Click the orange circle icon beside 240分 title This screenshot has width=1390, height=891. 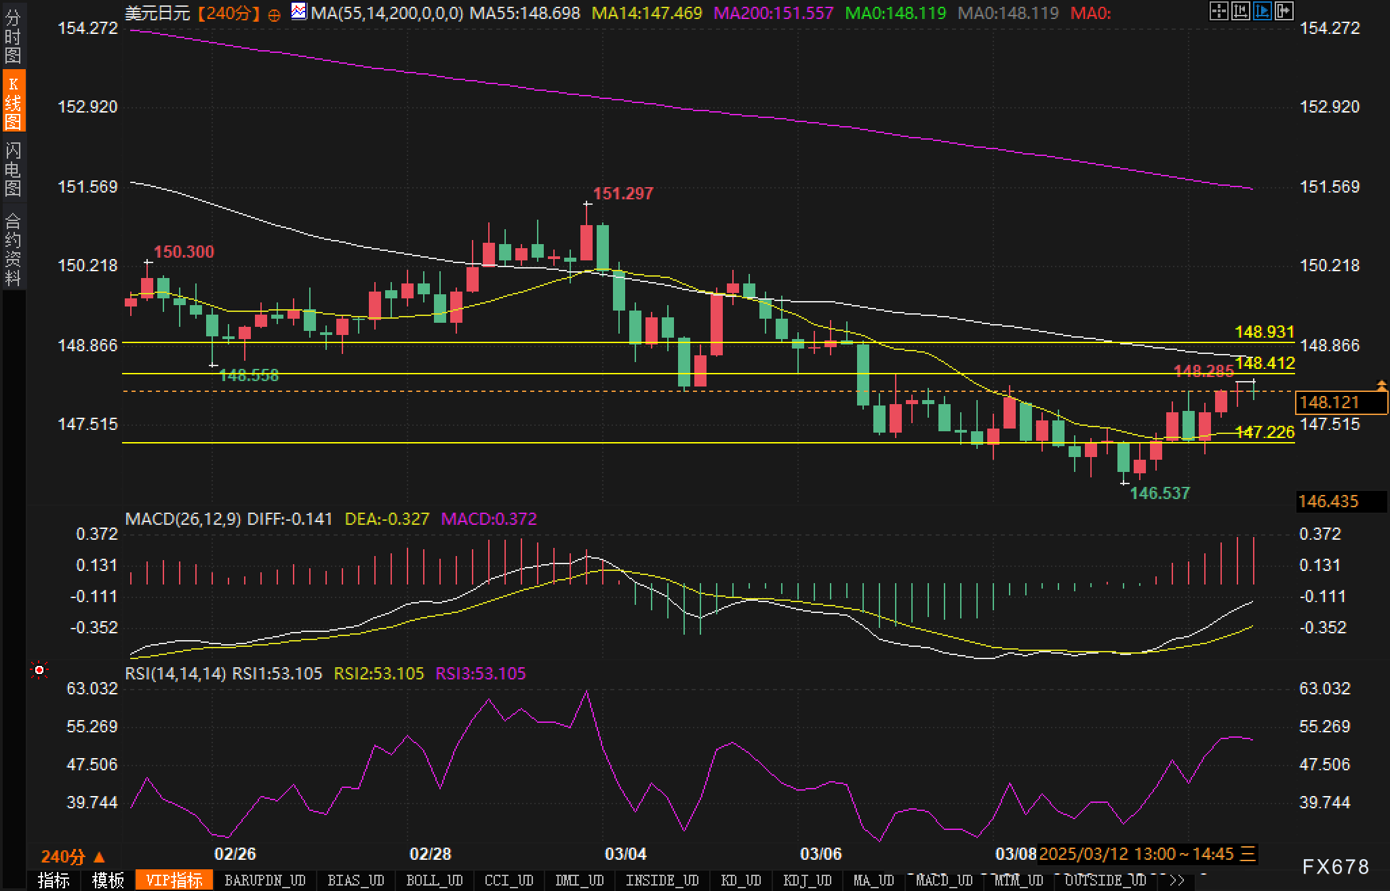274,15
